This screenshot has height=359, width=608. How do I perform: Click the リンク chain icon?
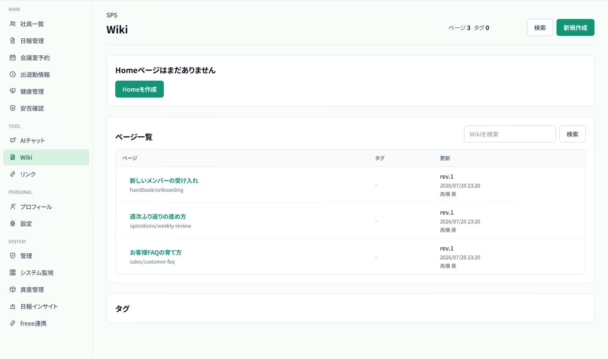tap(13, 174)
